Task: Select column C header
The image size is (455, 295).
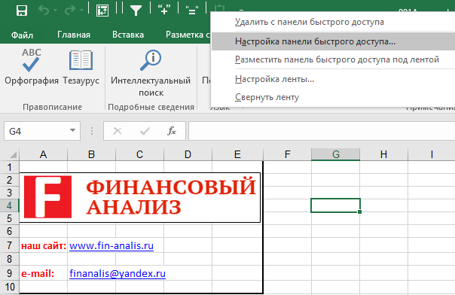Action: point(139,154)
